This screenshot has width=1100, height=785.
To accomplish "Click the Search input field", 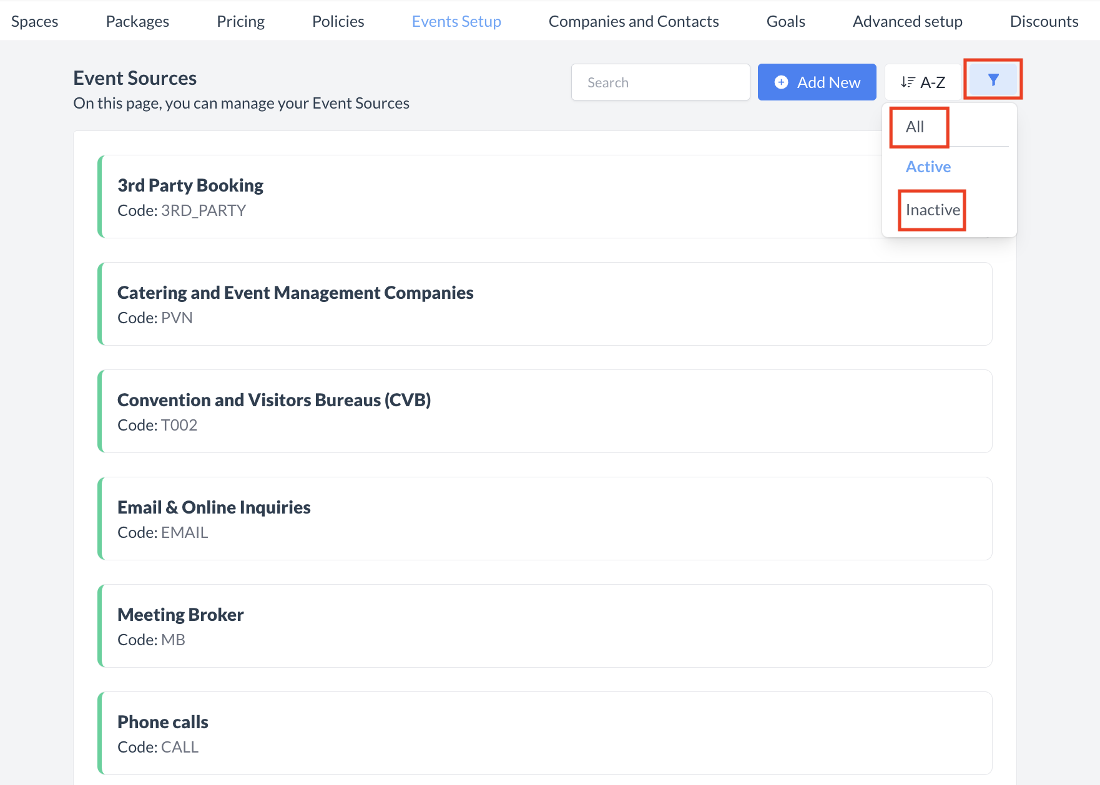I will tap(660, 82).
